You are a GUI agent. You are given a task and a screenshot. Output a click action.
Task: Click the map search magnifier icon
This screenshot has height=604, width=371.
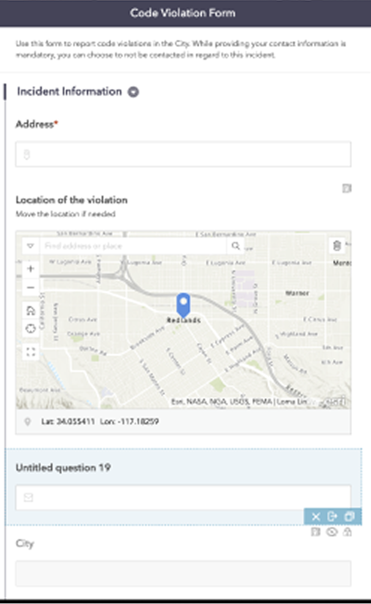tap(235, 246)
